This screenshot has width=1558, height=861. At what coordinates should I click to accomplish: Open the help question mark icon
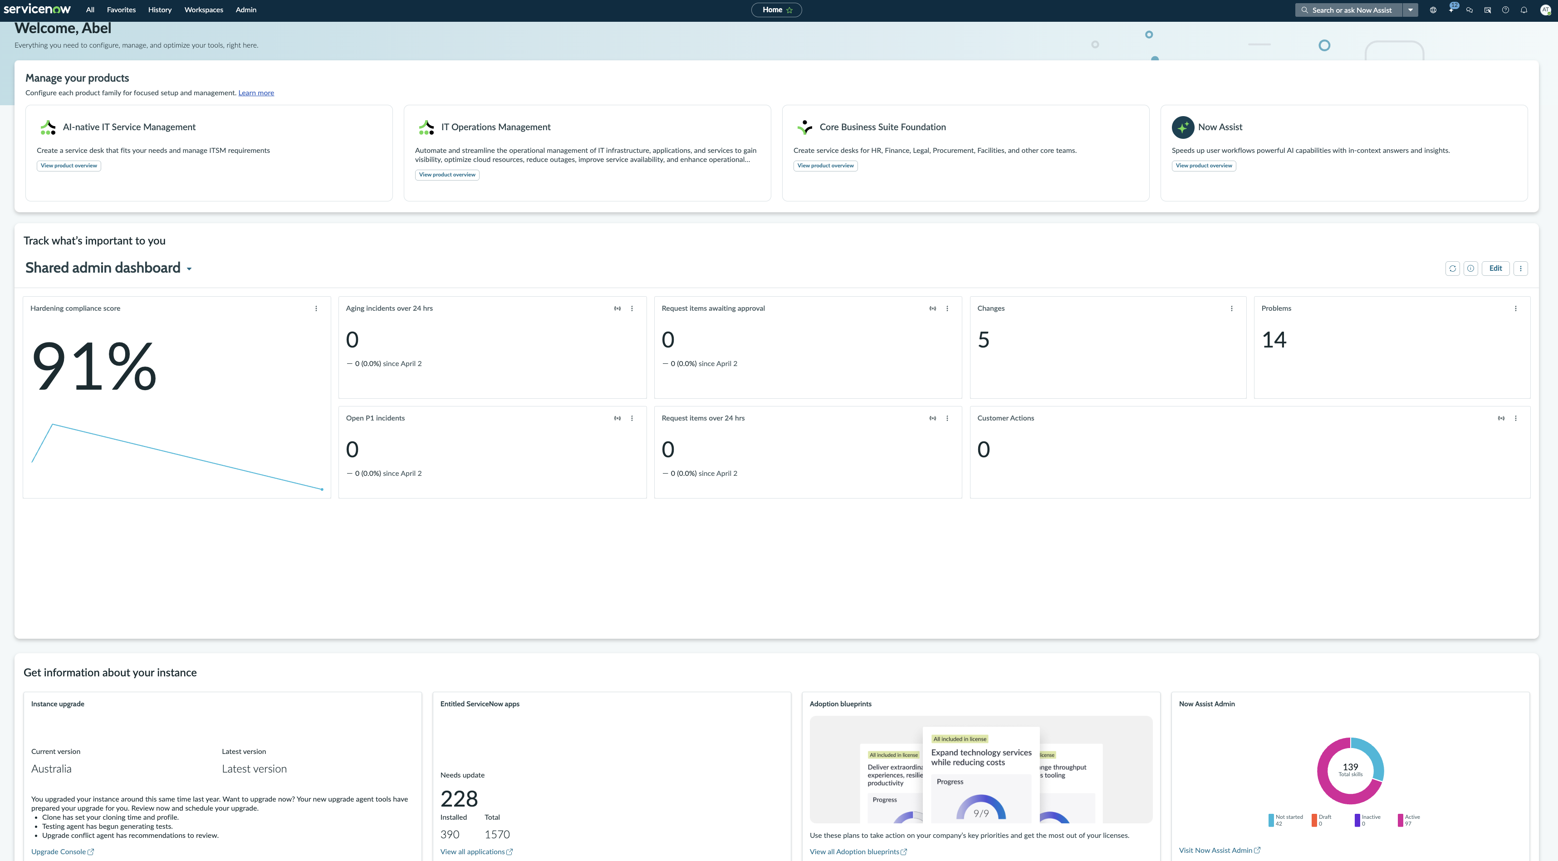coord(1505,10)
